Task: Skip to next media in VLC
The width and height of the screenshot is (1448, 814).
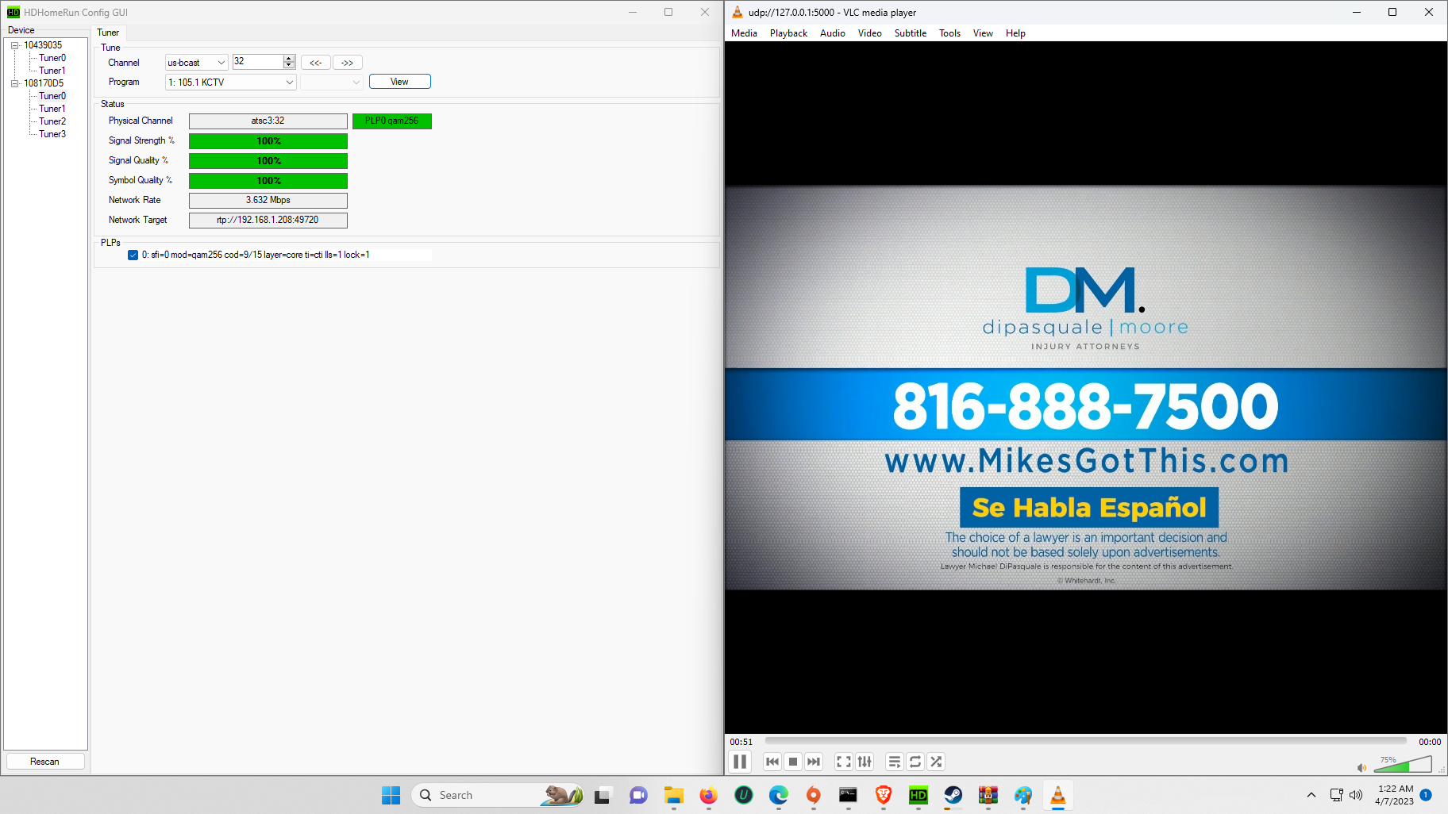Action: tap(814, 762)
